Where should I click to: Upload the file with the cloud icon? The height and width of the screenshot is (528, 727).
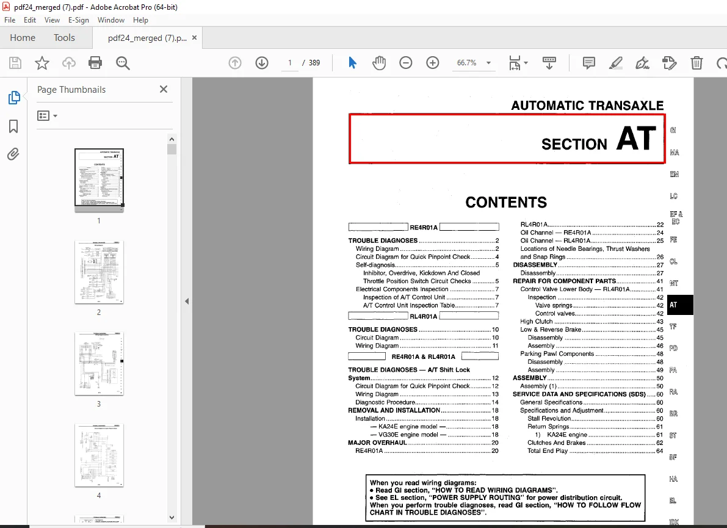68,63
